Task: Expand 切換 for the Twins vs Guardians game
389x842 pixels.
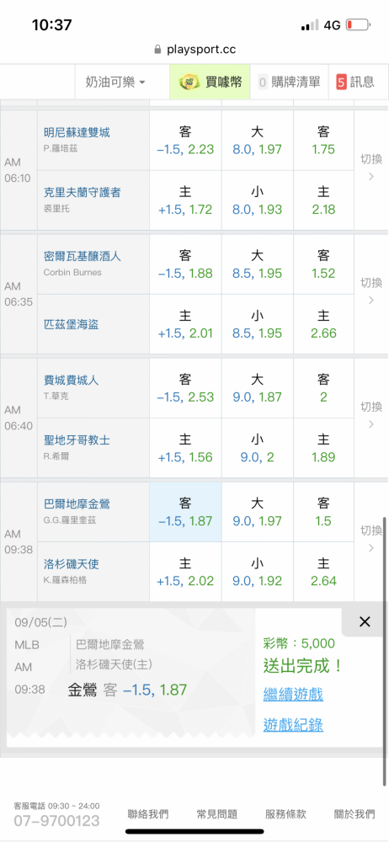Action: pyautogui.click(x=370, y=168)
